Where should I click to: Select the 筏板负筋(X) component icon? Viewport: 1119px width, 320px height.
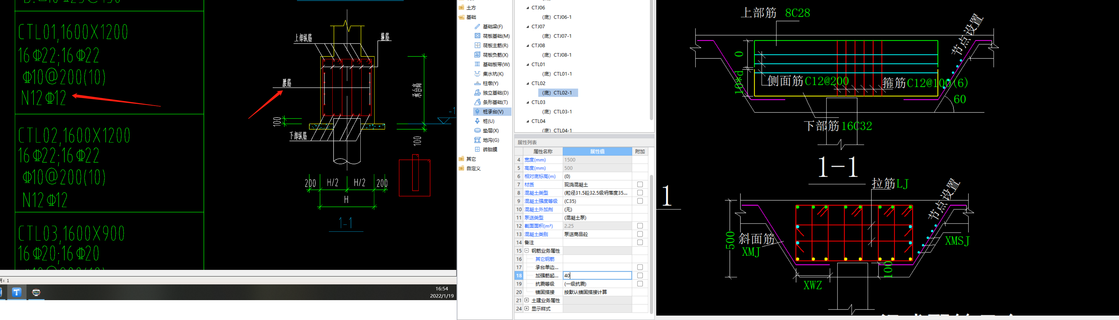(x=477, y=55)
